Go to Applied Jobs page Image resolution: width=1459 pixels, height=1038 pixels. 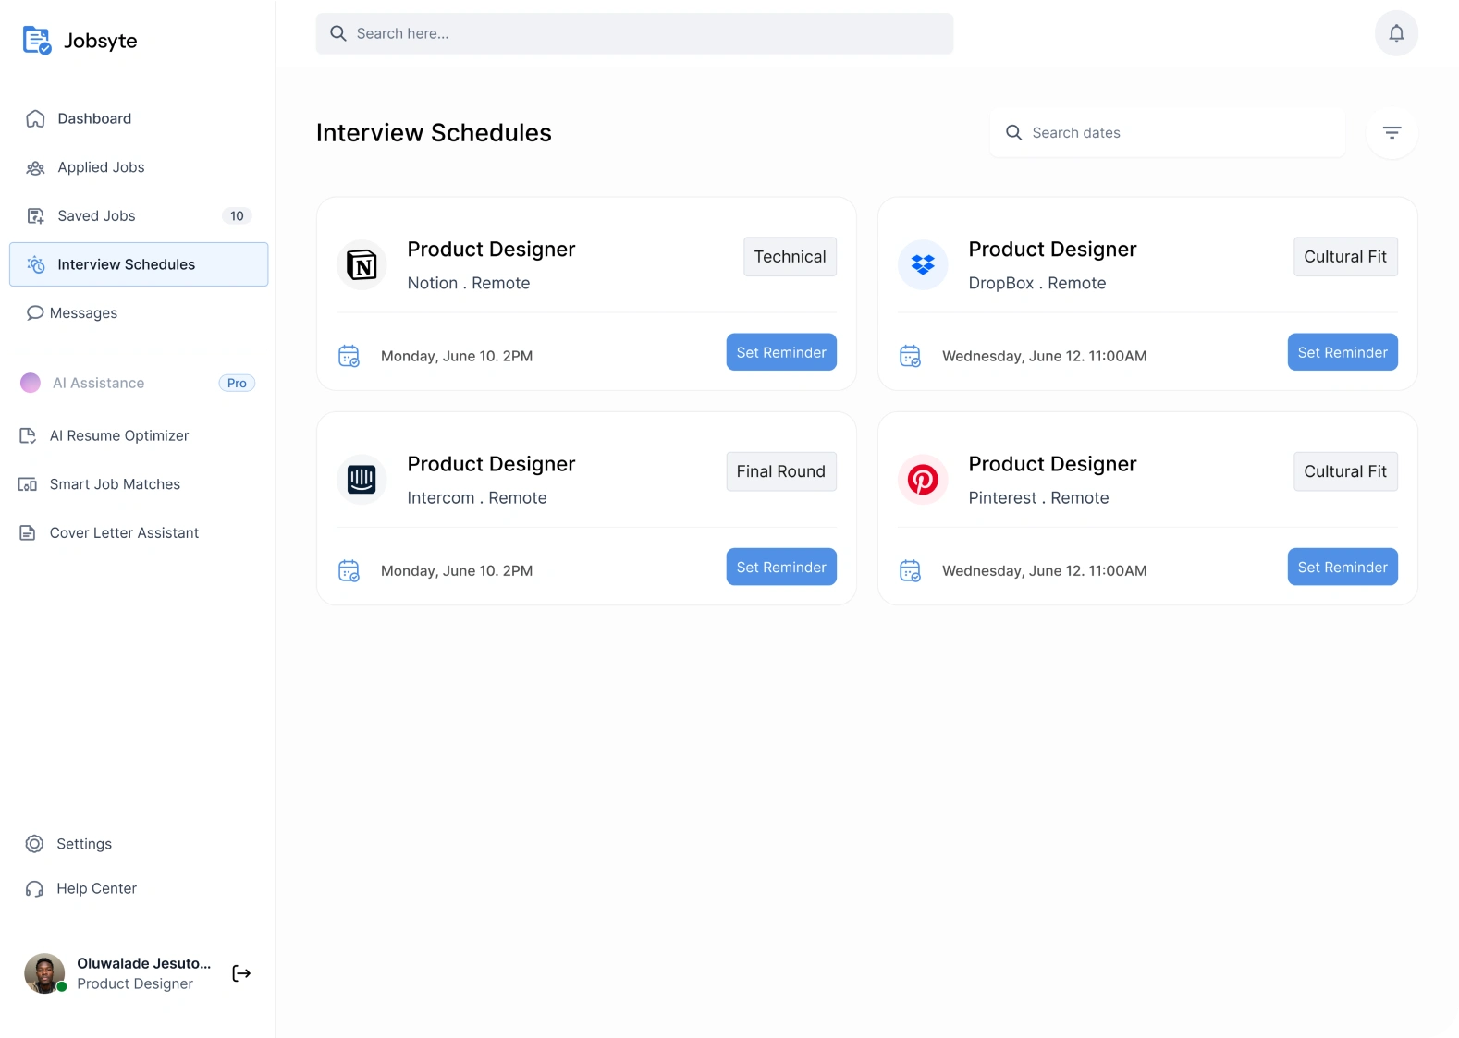(101, 167)
